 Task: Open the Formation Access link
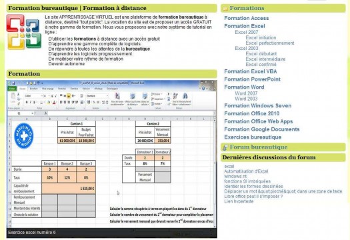[247, 18]
